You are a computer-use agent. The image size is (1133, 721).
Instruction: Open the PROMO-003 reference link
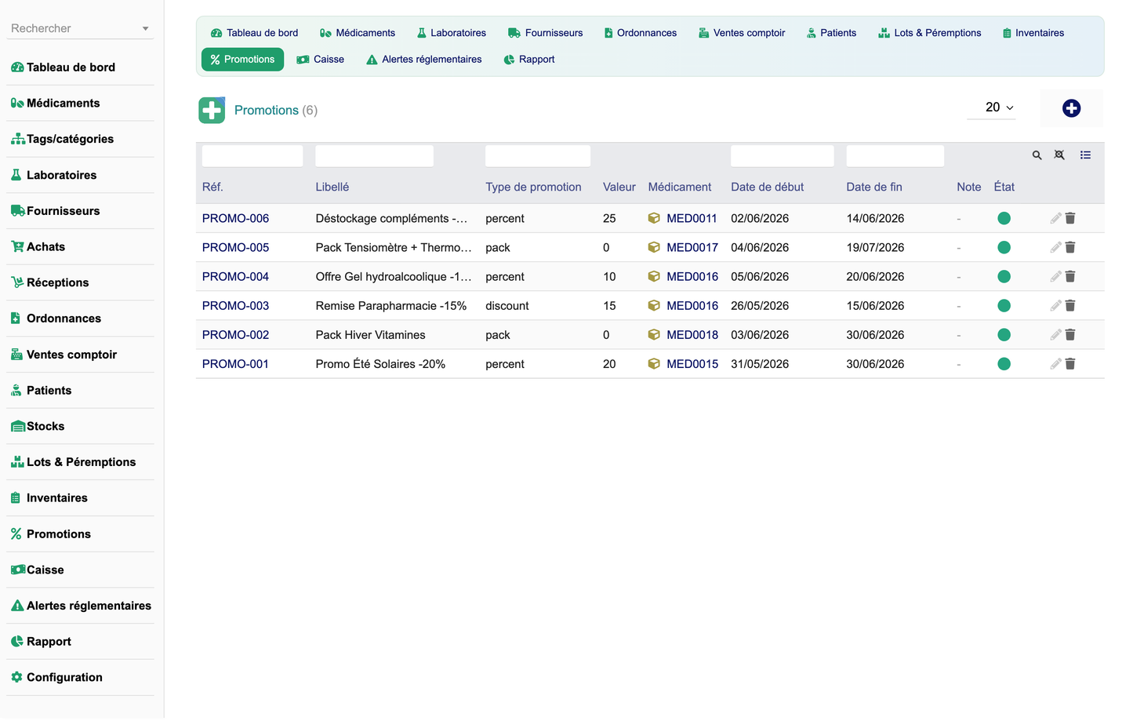point(235,305)
